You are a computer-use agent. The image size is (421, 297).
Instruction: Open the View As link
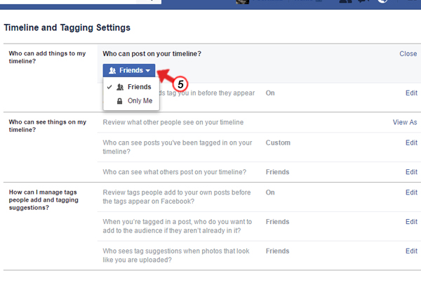405,122
